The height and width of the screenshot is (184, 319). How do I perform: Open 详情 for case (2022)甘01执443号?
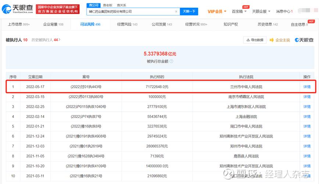307,87
